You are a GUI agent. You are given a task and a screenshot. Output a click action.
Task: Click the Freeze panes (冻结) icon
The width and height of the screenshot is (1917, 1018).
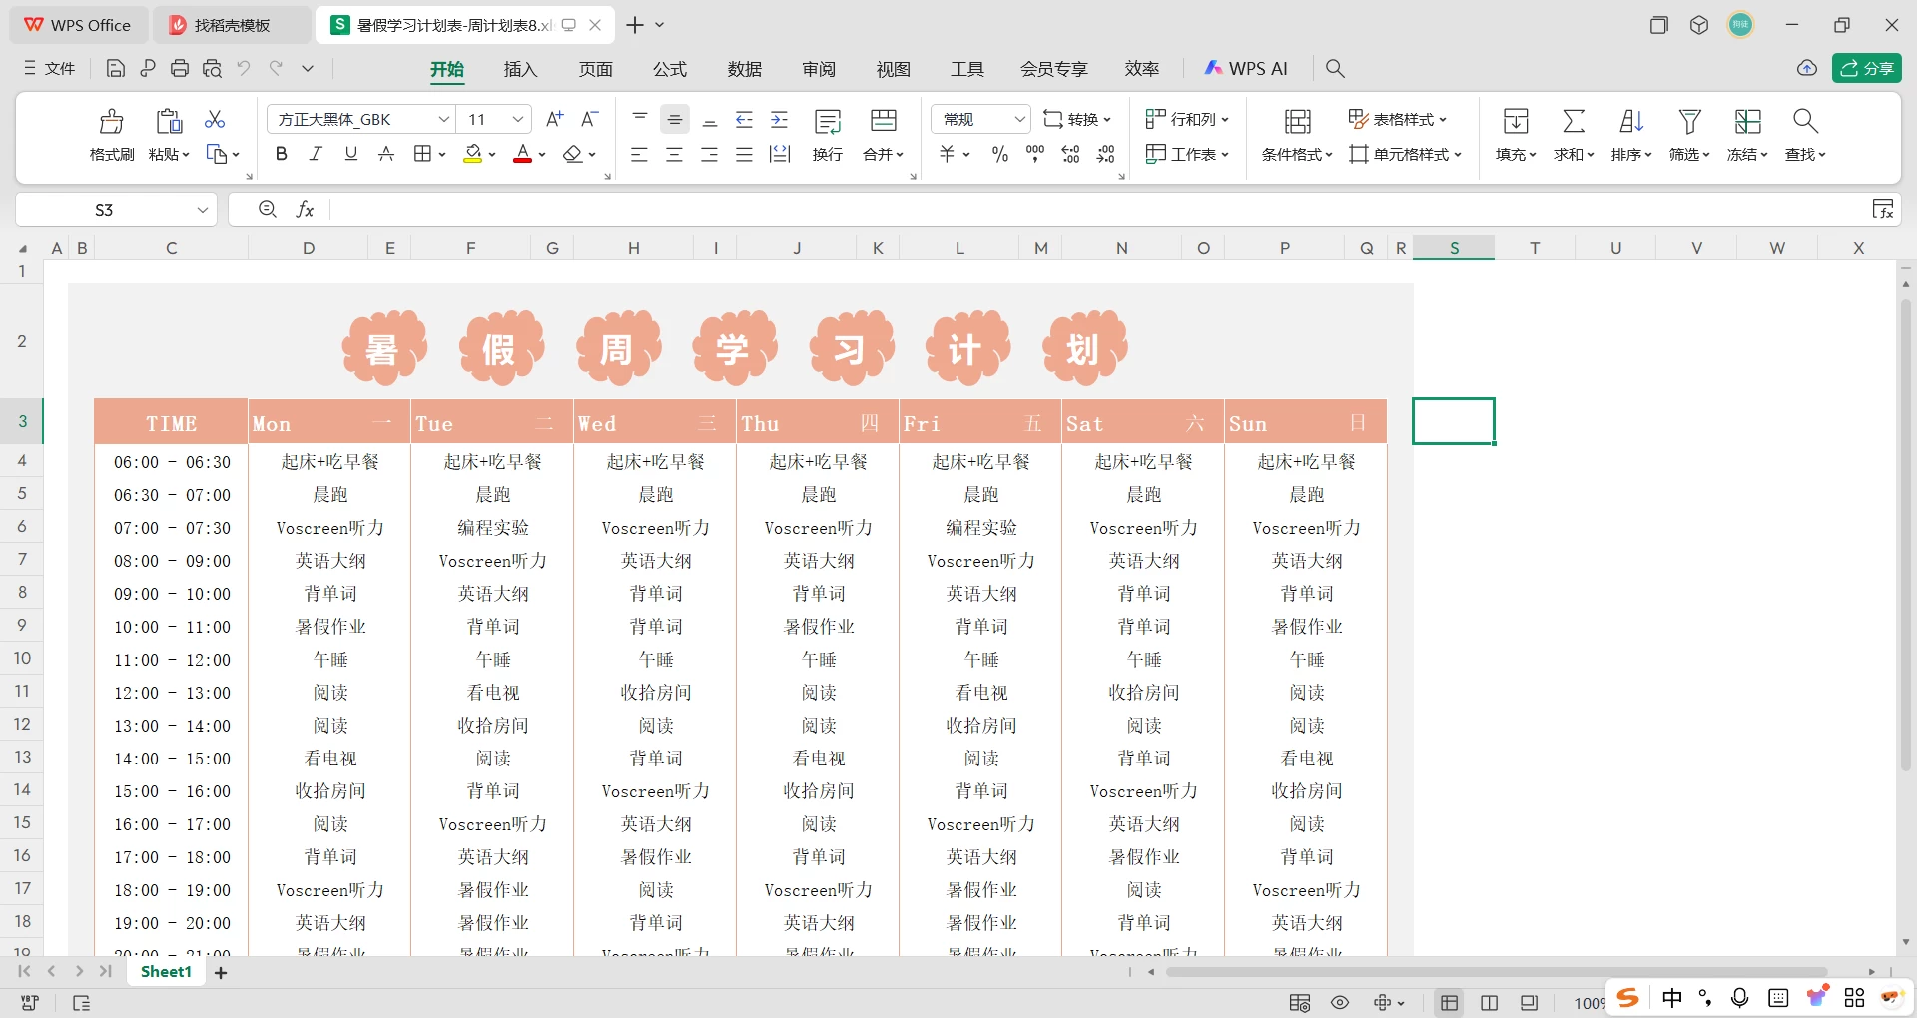pyautogui.click(x=1747, y=121)
